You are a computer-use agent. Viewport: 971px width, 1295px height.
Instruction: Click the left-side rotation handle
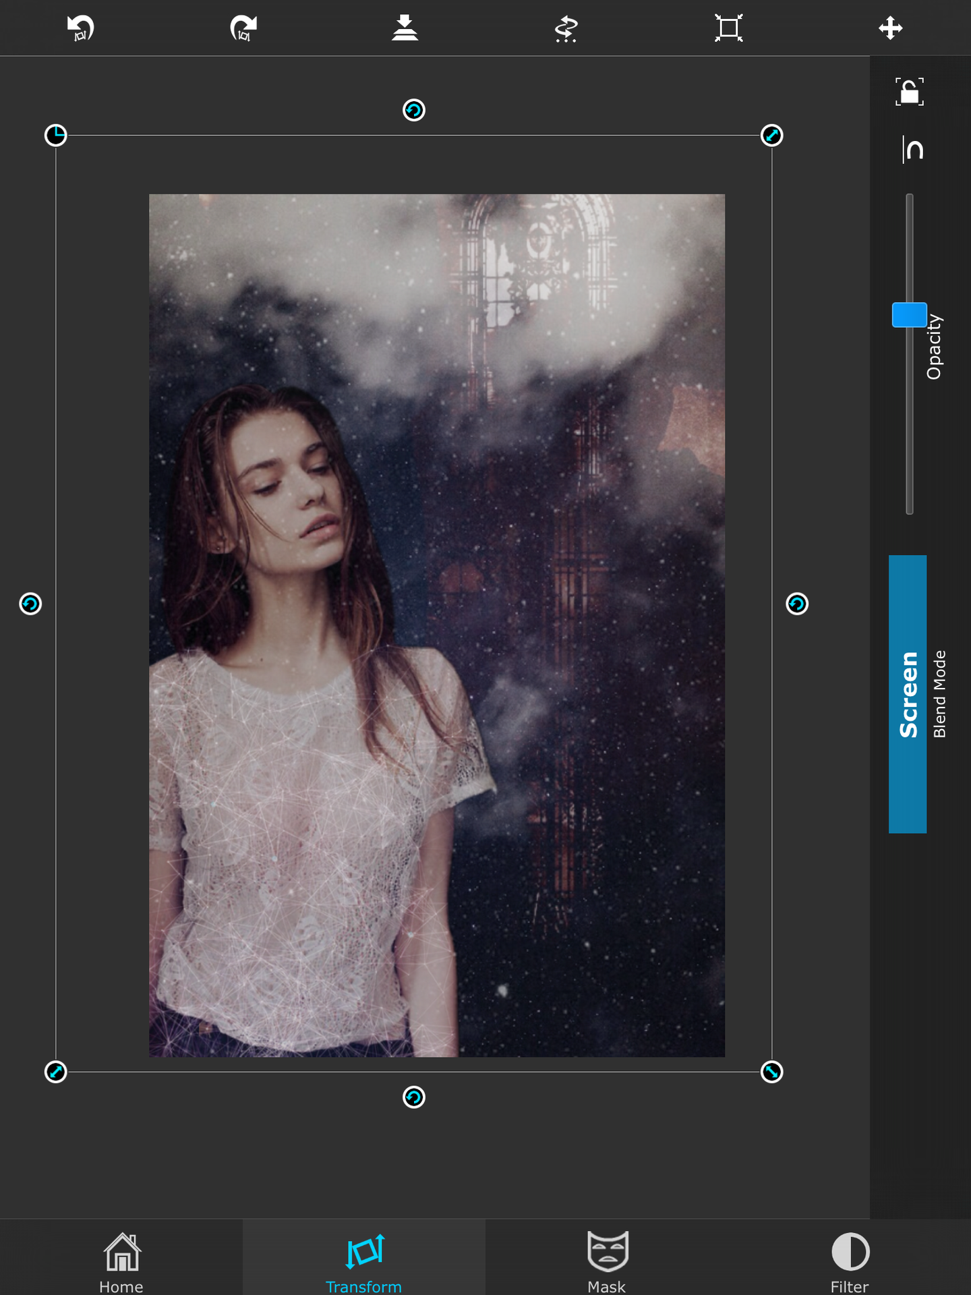point(30,604)
